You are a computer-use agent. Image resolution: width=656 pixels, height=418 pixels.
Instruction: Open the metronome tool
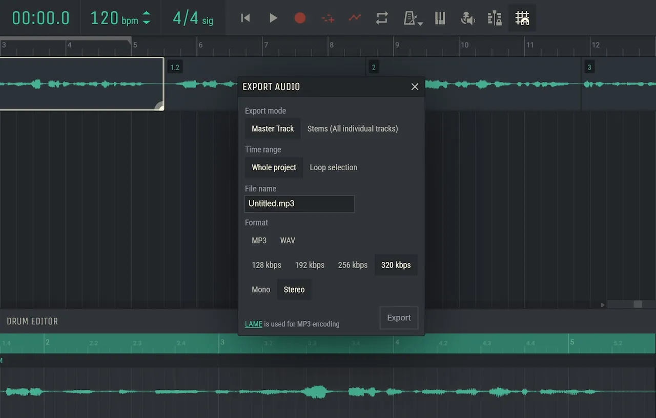tap(409, 18)
